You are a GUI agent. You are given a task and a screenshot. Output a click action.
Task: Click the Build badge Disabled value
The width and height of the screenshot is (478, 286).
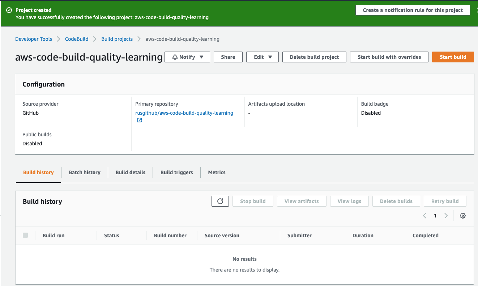pyautogui.click(x=371, y=113)
